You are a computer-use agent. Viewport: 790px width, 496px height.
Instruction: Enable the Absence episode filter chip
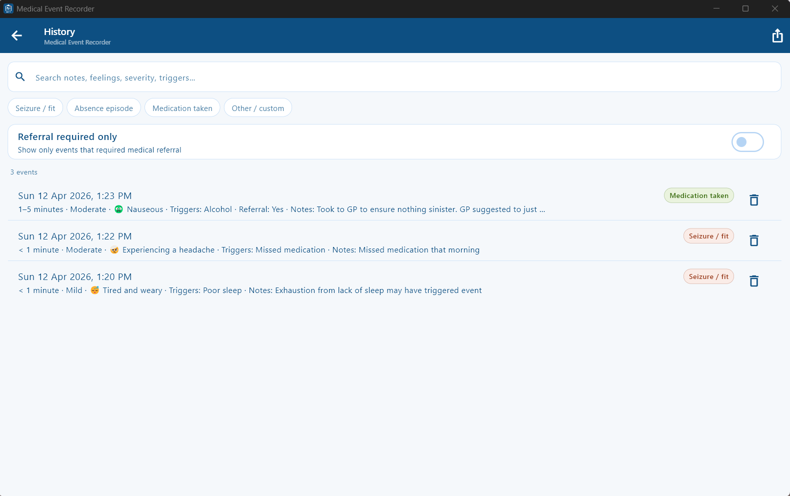coord(104,108)
